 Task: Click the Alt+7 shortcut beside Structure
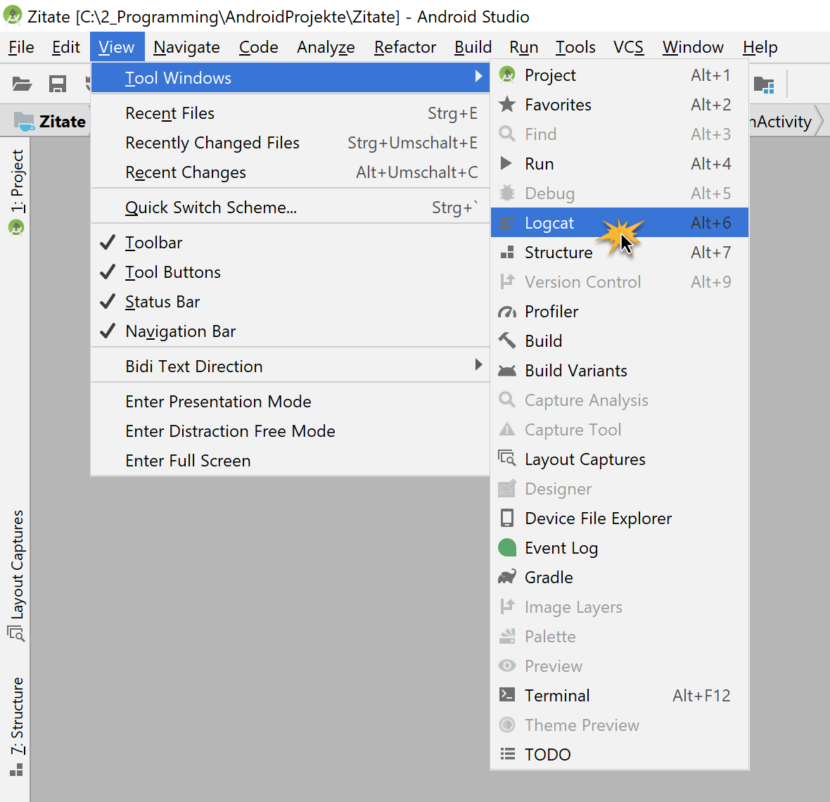710,253
